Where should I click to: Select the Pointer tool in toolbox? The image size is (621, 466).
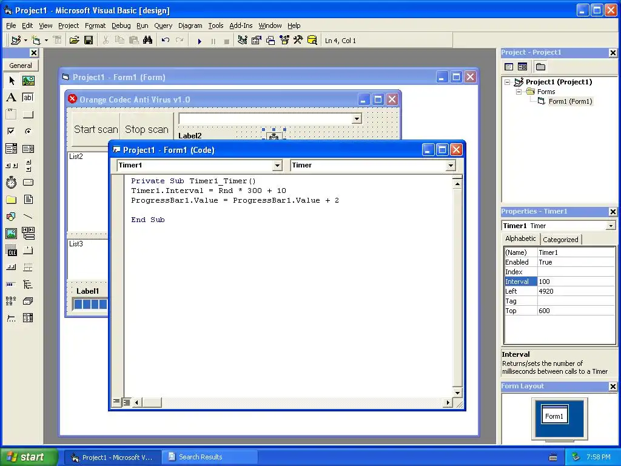12,81
